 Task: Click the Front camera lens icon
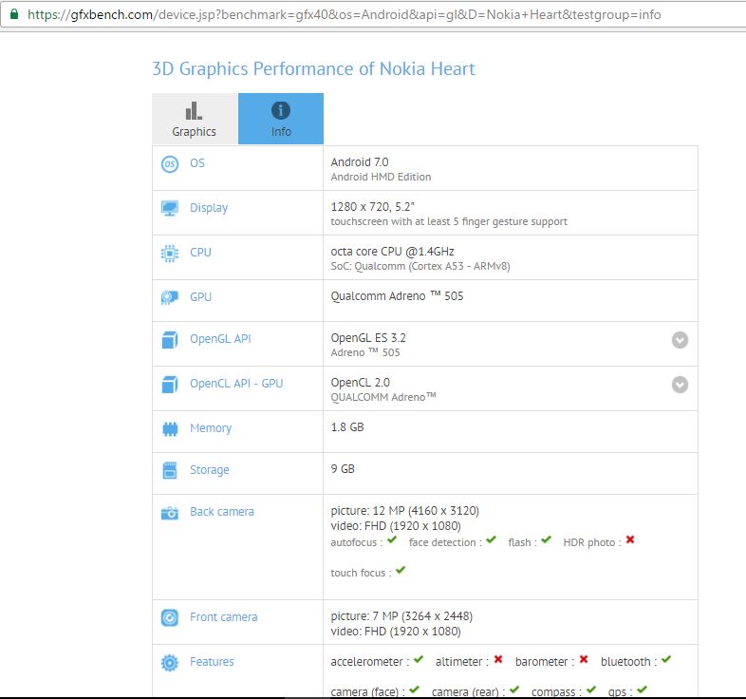(170, 617)
